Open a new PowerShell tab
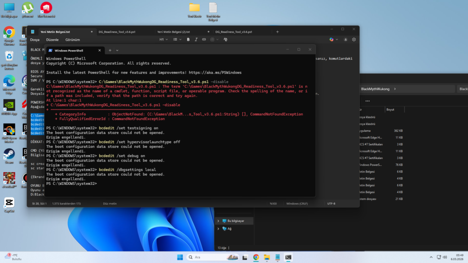468x263 pixels. click(110, 50)
